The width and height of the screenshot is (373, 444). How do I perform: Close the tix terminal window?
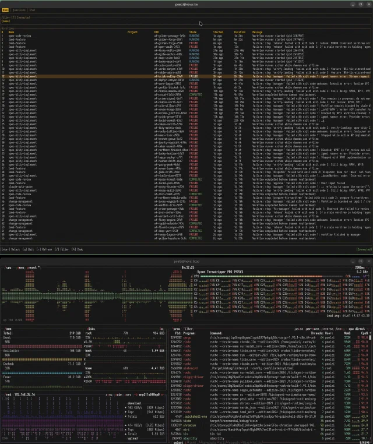click(x=369, y=4)
